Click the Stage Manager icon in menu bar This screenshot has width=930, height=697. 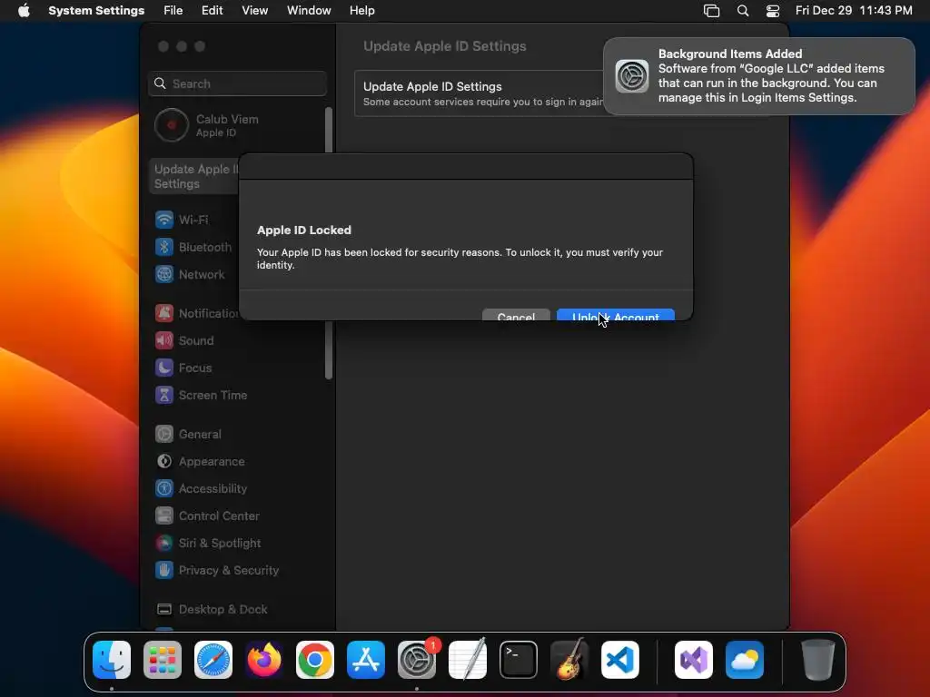coord(711,11)
